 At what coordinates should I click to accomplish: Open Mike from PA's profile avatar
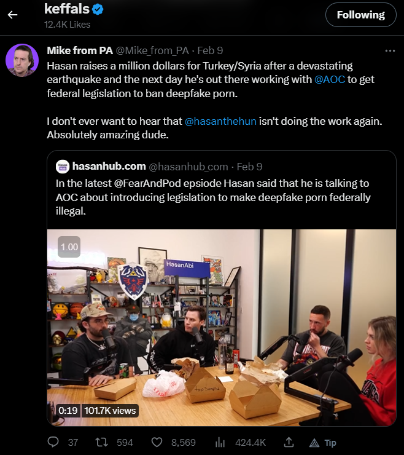click(22, 60)
